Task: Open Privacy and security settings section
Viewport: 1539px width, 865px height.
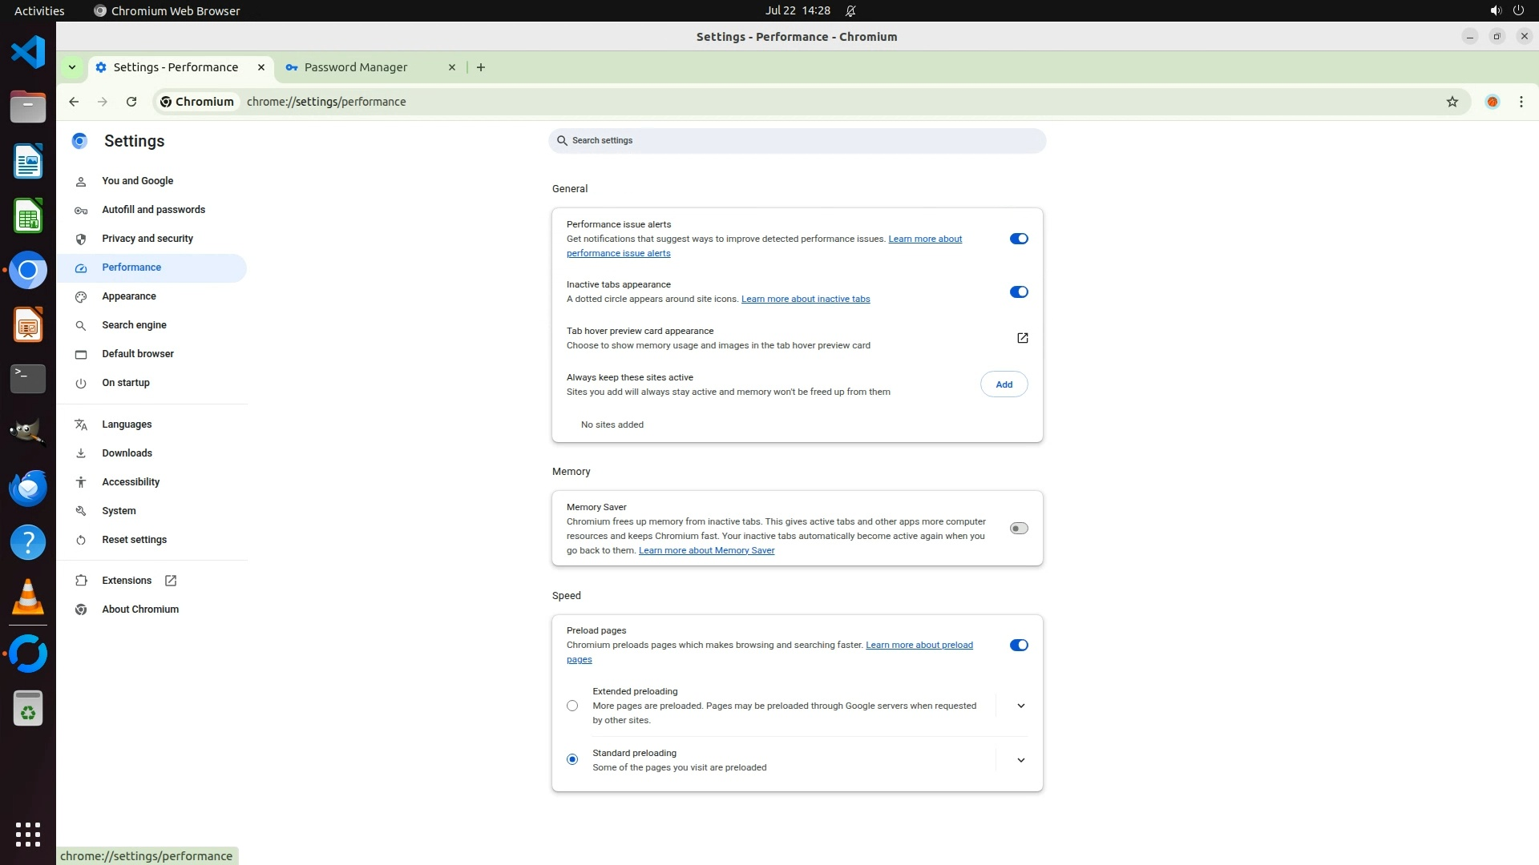Action: 147,239
